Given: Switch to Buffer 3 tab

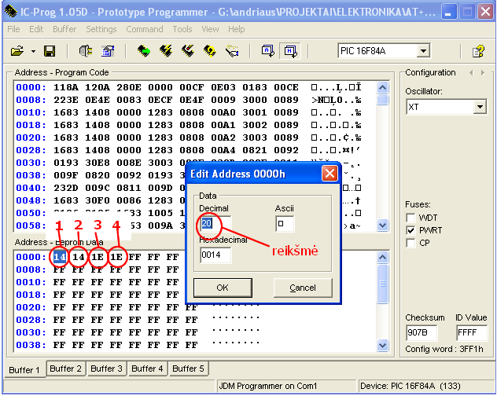Looking at the screenshot, I should 106,368.
